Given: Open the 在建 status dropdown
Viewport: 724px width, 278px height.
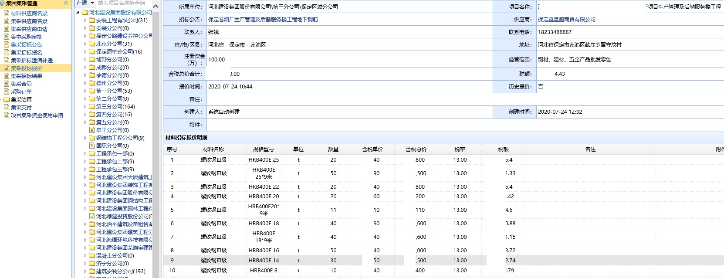Looking at the screenshot, I should point(92,3).
